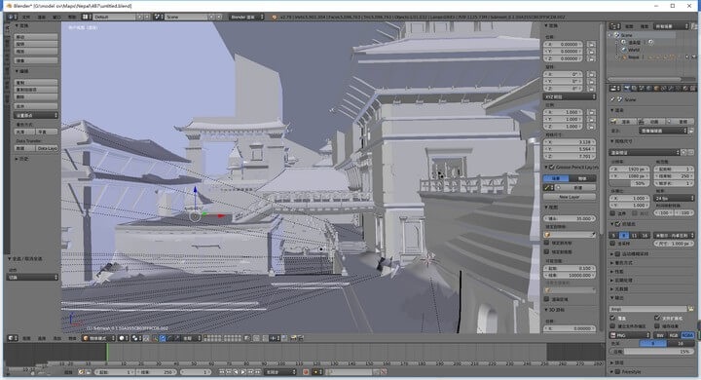Click the editor type icon in viewport header
The height and width of the screenshot is (380, 701).
(12, 338)
